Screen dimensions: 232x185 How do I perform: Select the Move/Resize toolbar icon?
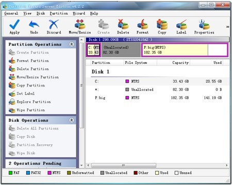tap(80, 24)
